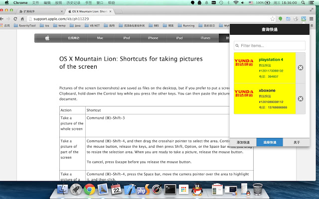Viewport: 319px width, 199px height.
Task: Open the Mail eagle stamp icon in Dock
Action: (x=103, y=189)
